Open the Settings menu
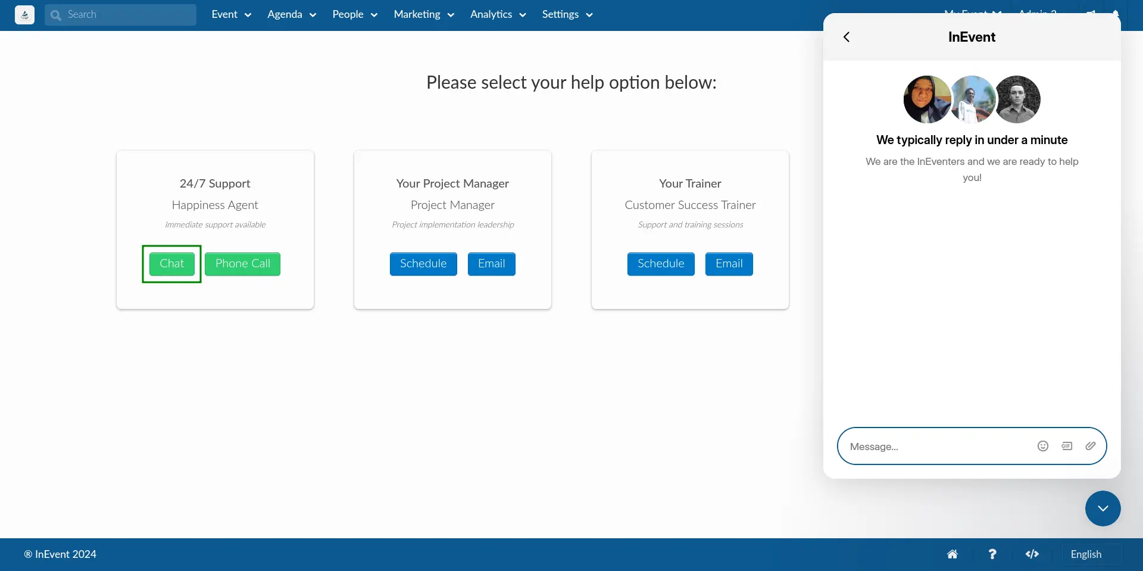The width and height of the screenshot is (1143, 571). tap(567, 15)
